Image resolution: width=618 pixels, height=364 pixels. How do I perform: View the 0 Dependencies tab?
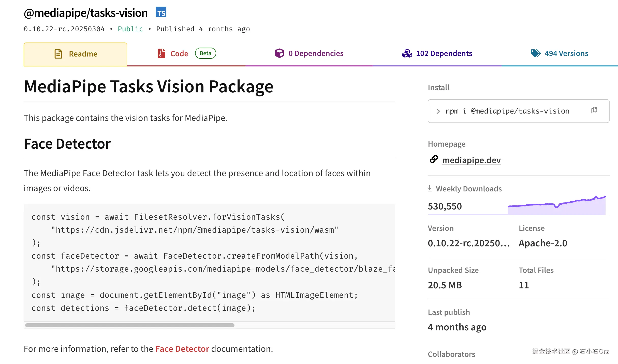316,53
